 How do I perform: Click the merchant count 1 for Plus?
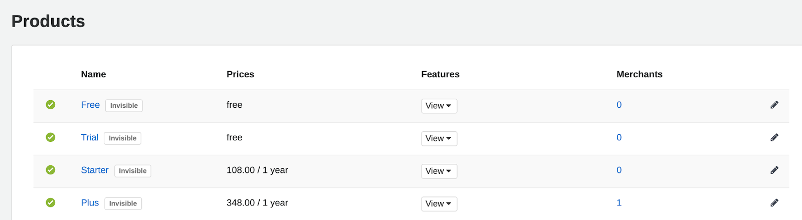click(x=619, y=202)
